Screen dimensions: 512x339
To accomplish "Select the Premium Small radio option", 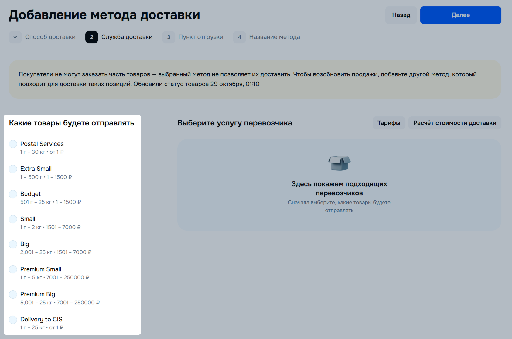I will pyautogui.click(x=13, y=269).
